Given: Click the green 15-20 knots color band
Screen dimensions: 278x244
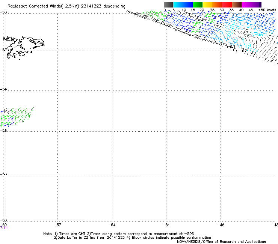Looking at the screenshot, I should point(198,5).
